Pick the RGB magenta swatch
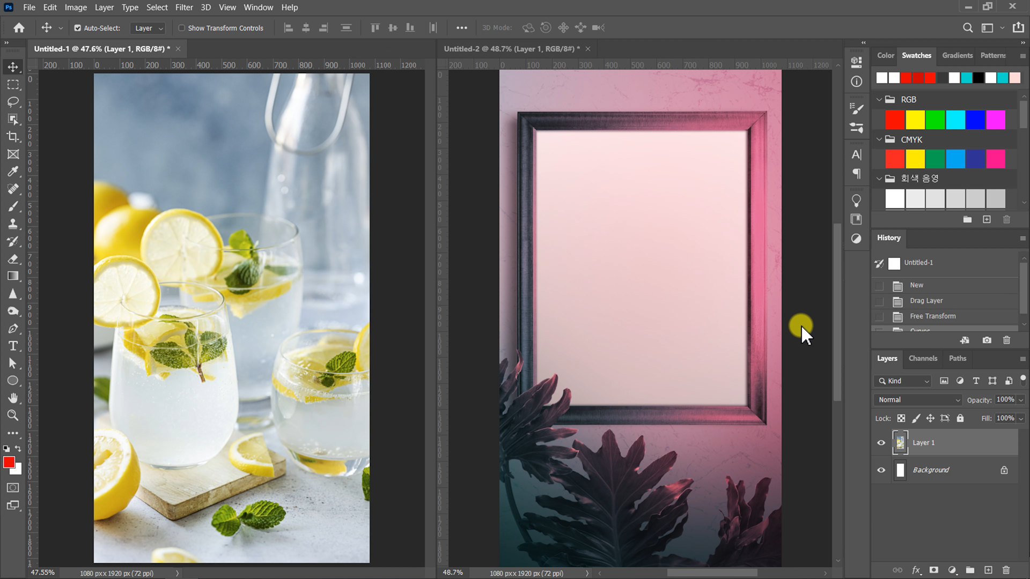Screen dimensions: 1030x579 point(996,120)
